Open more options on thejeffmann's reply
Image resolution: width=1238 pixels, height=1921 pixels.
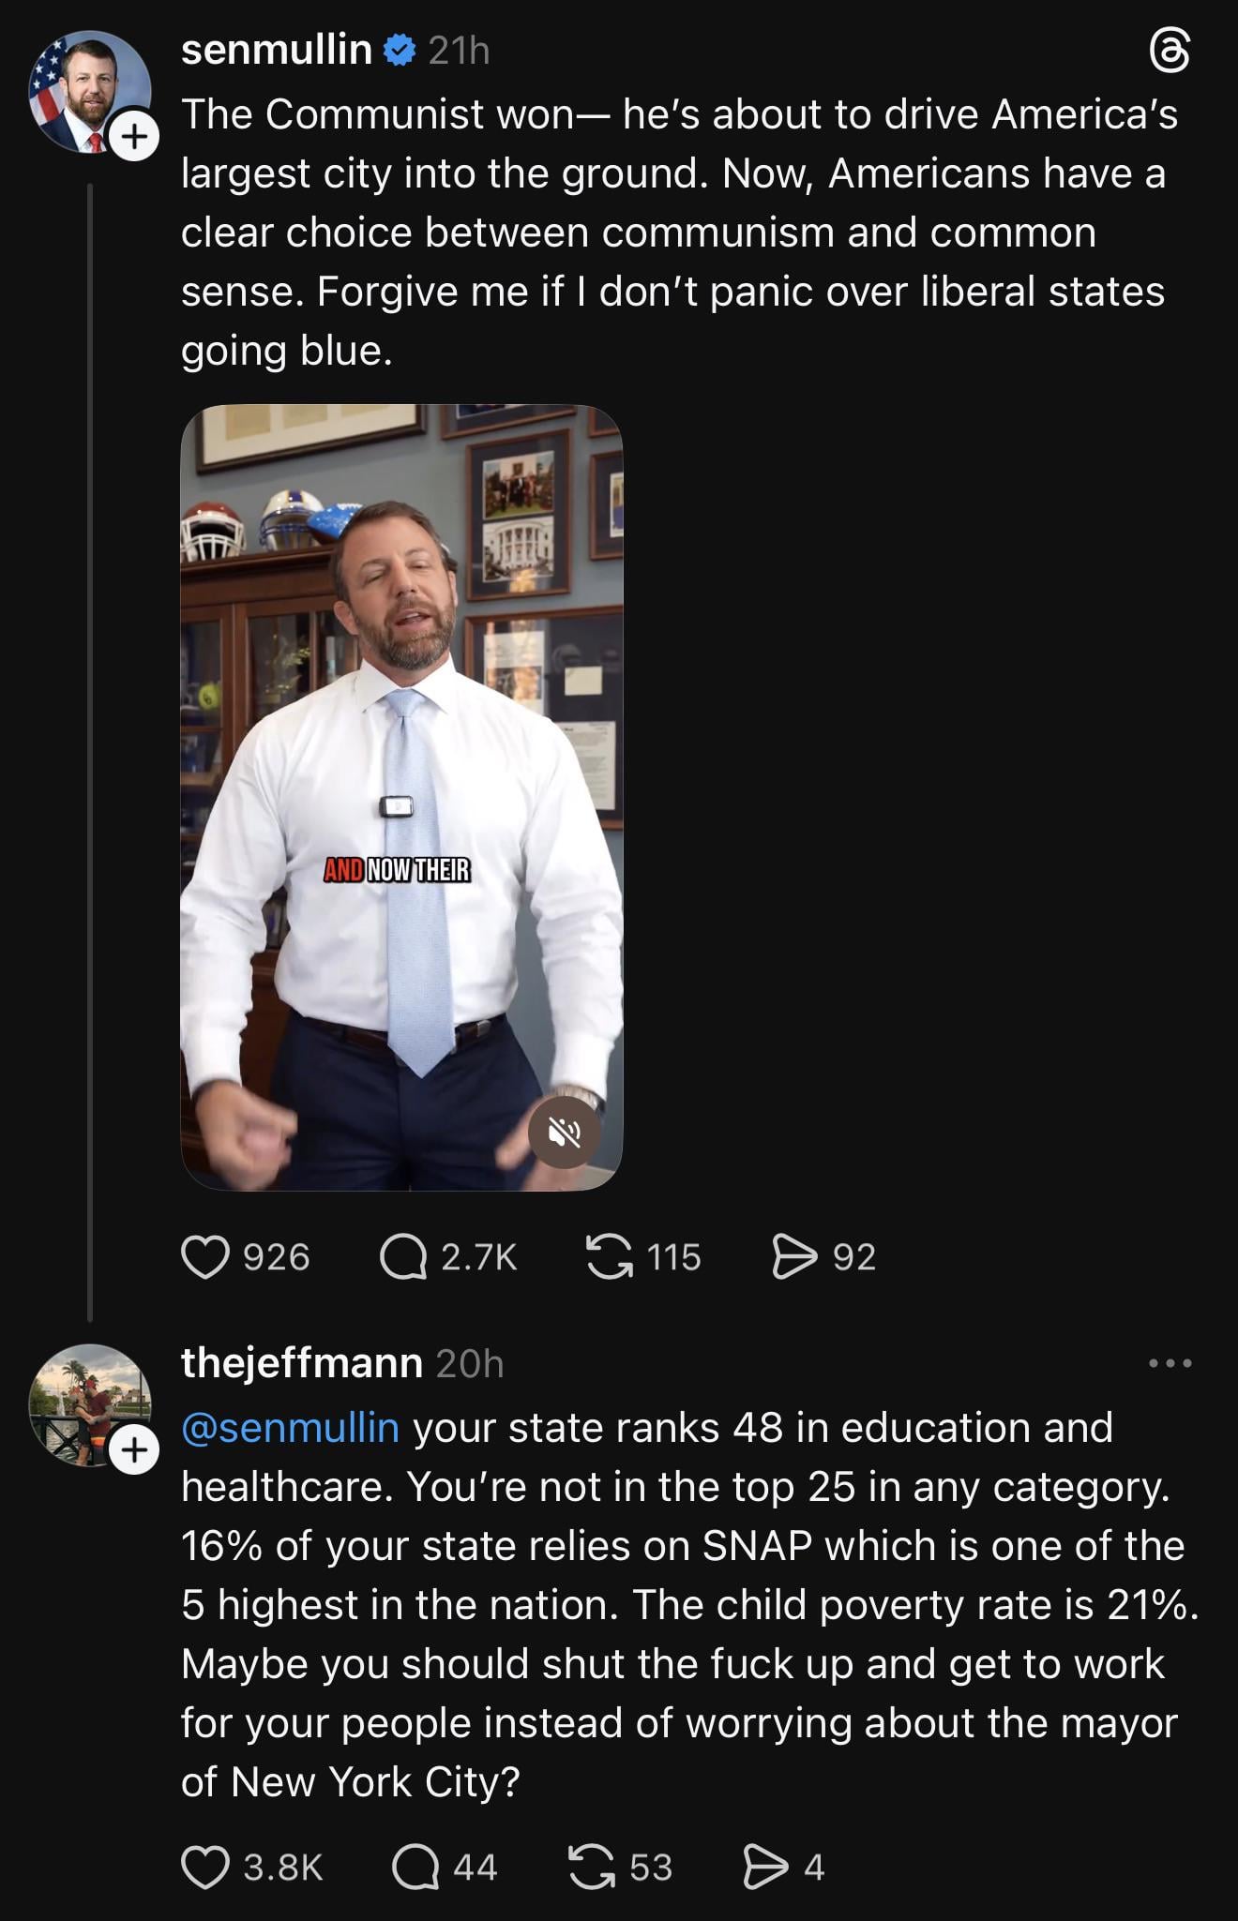click(1170, 1363)
